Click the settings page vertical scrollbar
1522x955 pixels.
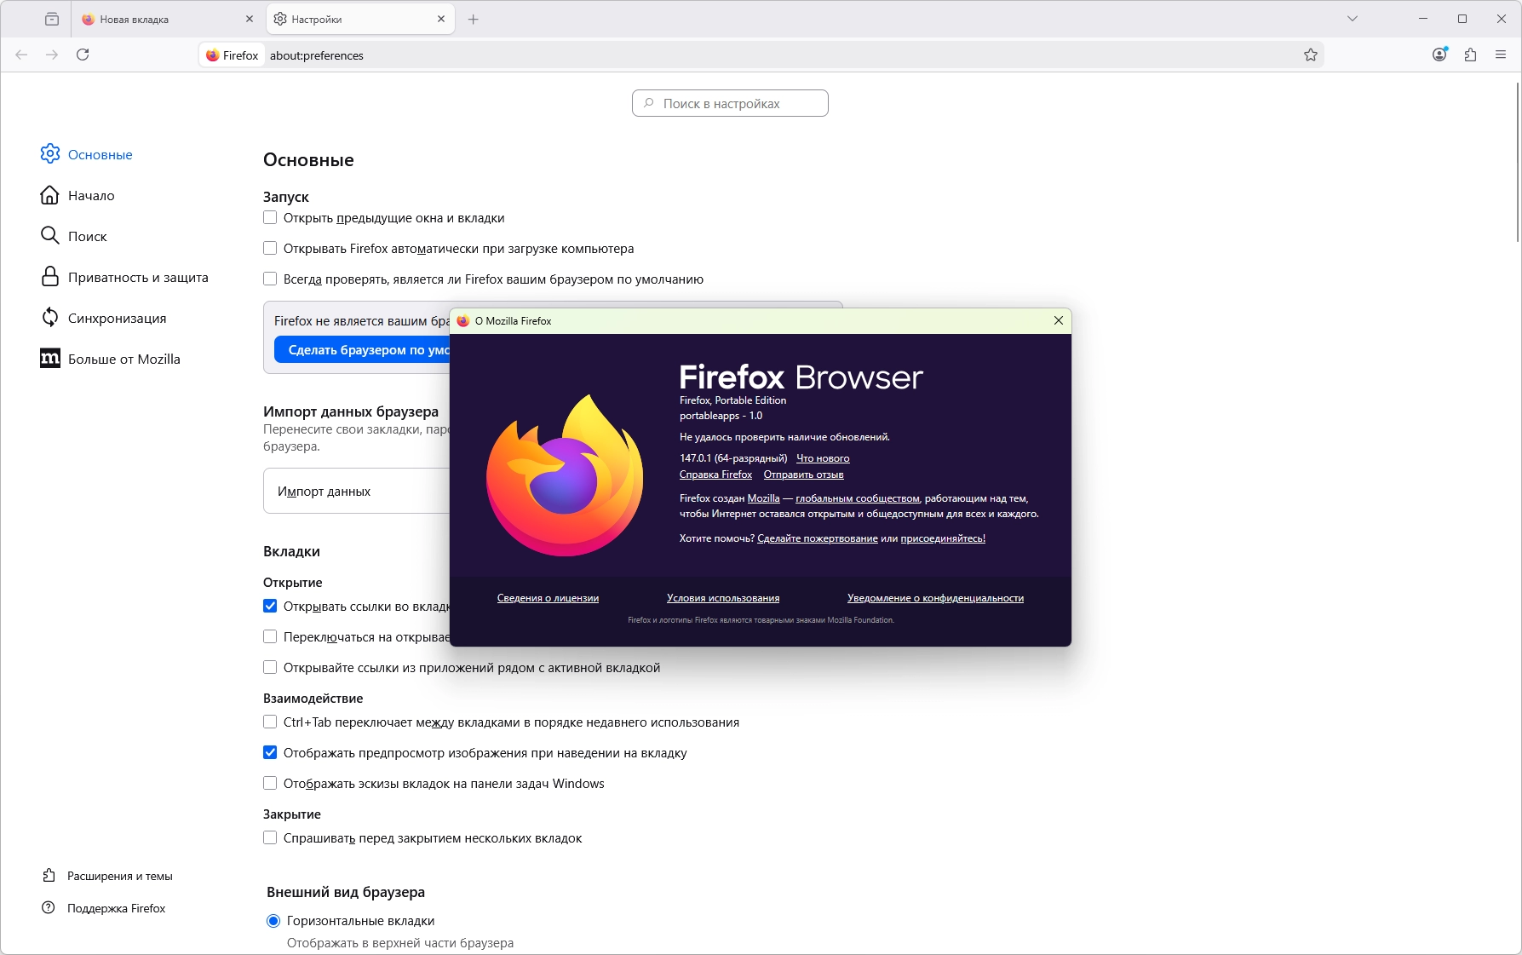pos(1518,162)
